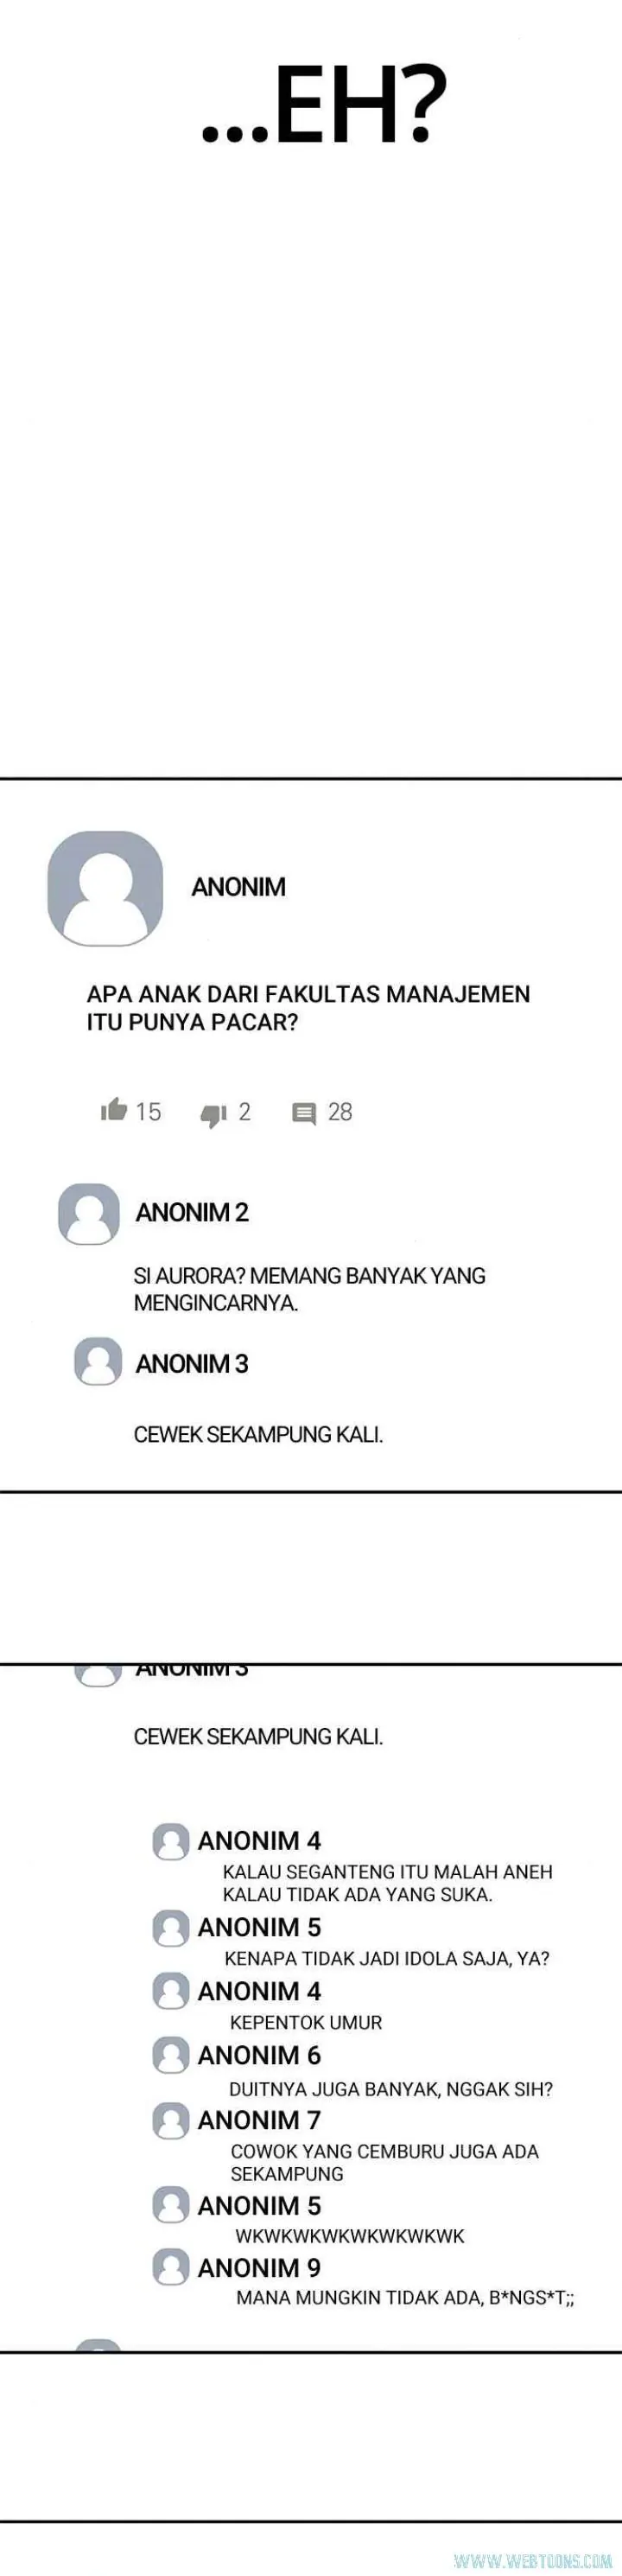Open the original poster's ANONIM username
622x2576 pixels.
click(x=238, y=887)
